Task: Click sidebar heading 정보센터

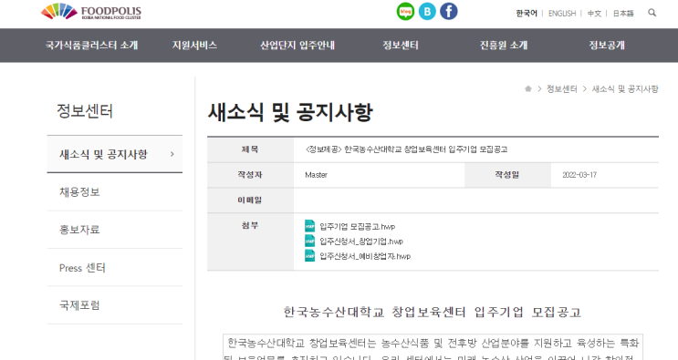Action: [x=85, y=111]
